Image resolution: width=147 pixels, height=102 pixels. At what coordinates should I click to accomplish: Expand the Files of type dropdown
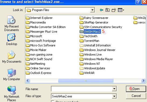[x=114, y=96]
